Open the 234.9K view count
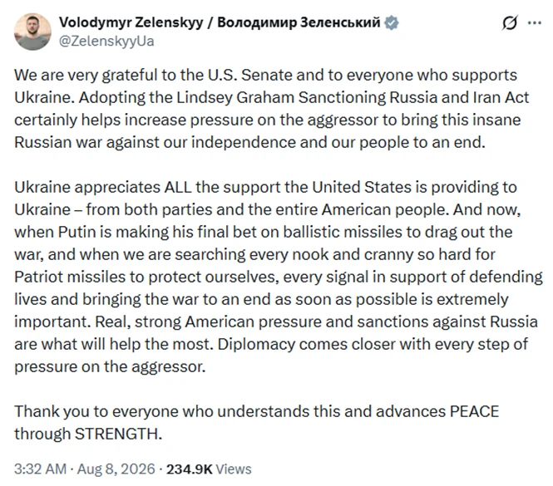Image resolution: width=553 pixels, height=486 pixels. (190, 469)
